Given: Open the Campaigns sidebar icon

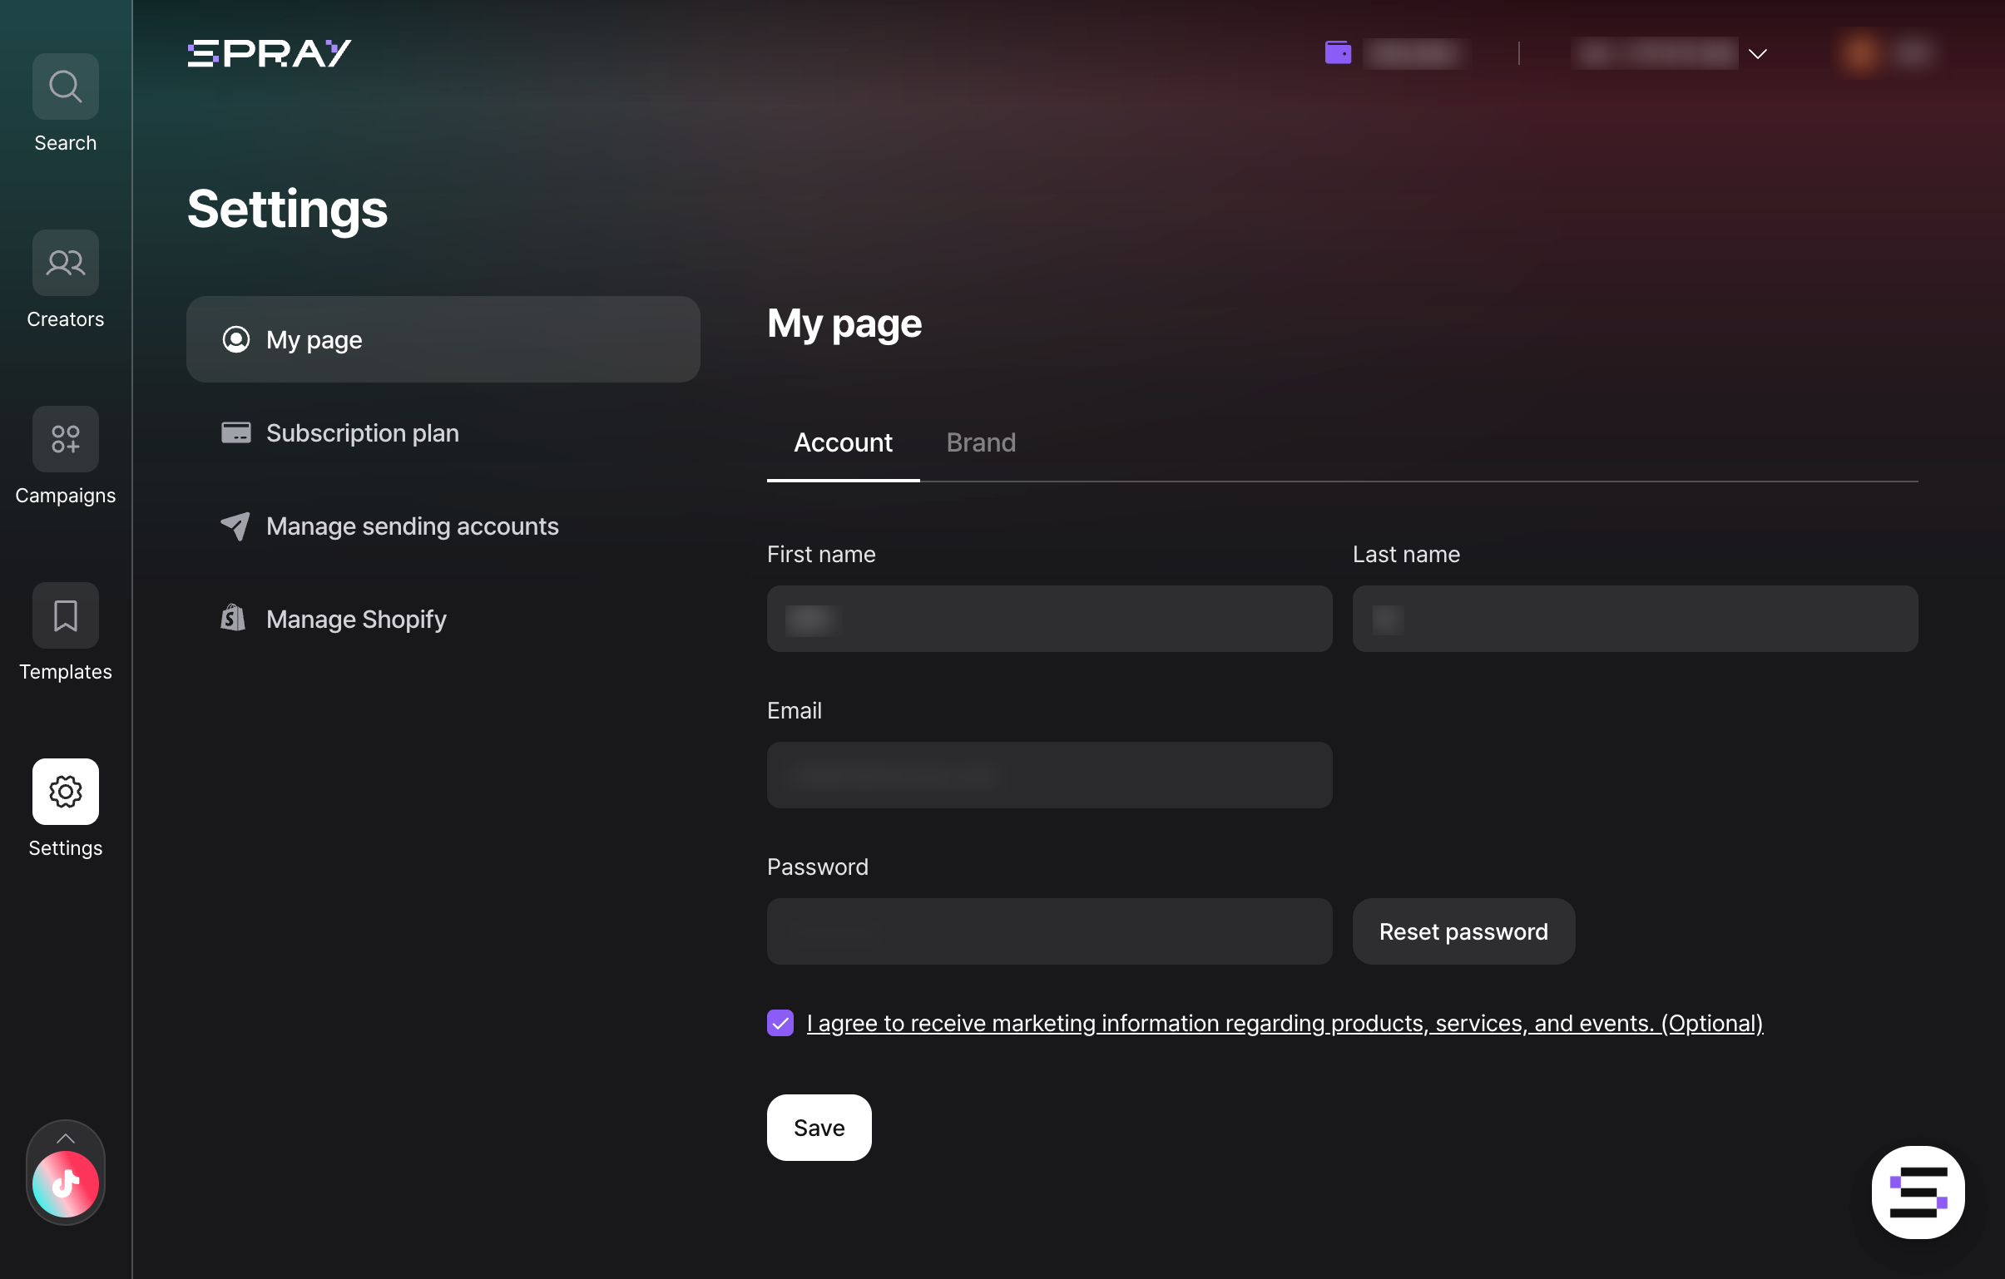Looking at the screenshot, I should coord(65,439).
